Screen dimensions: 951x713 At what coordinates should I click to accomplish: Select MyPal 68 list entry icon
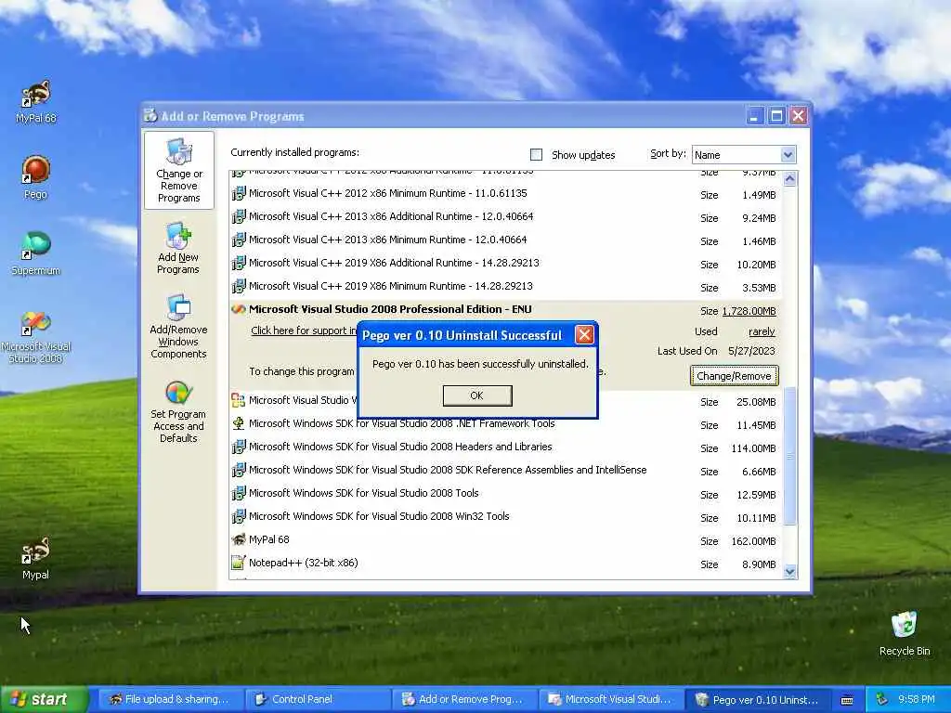click(x=239, y=539)
